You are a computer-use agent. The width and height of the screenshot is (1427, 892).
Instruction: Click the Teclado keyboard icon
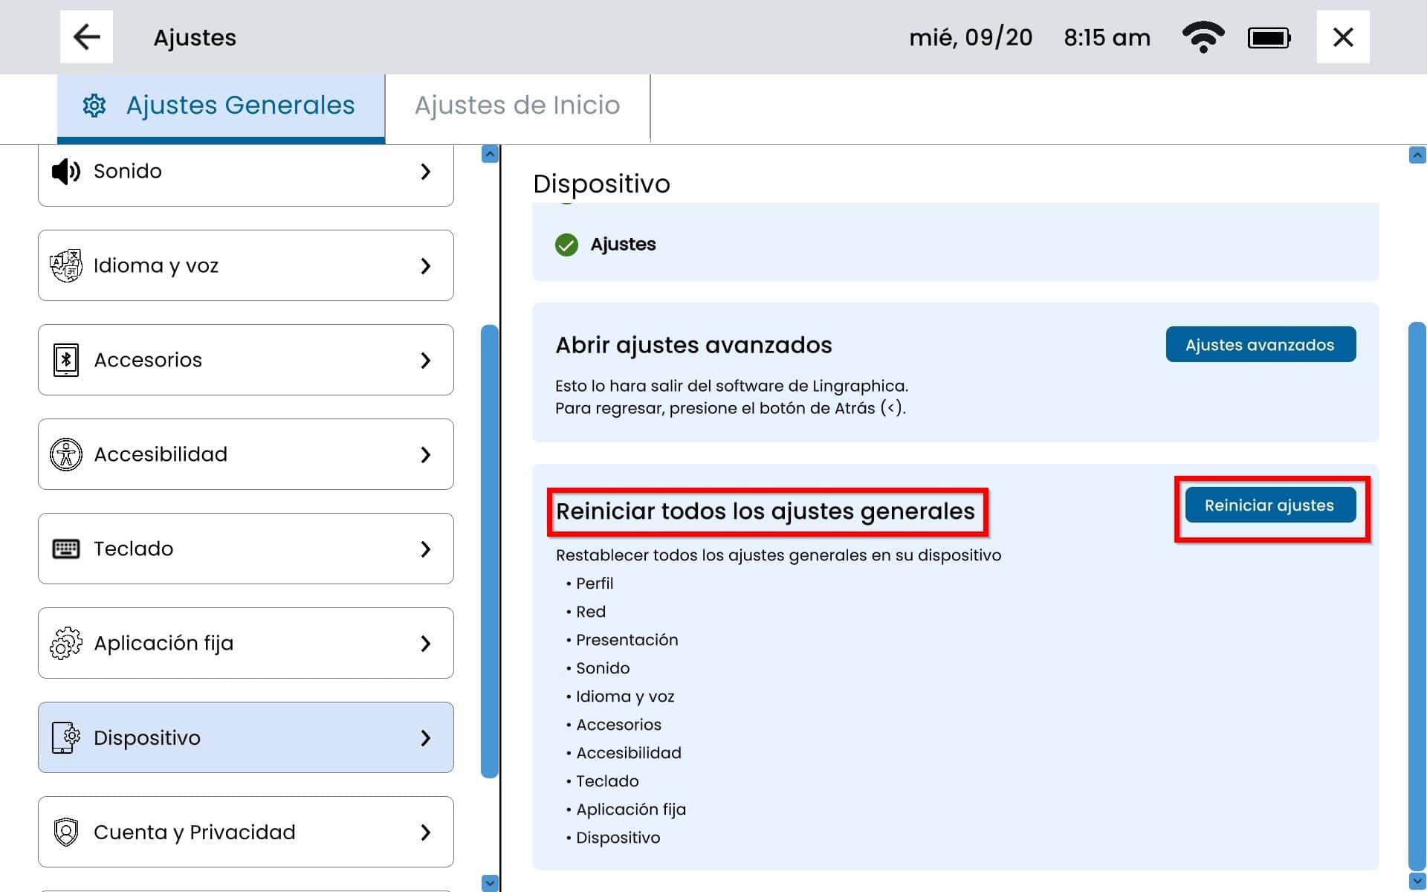point(65,549)
